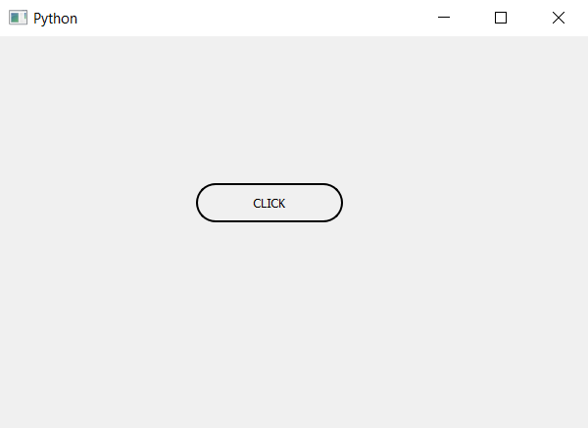Minimize the Python window

(444, 18)
